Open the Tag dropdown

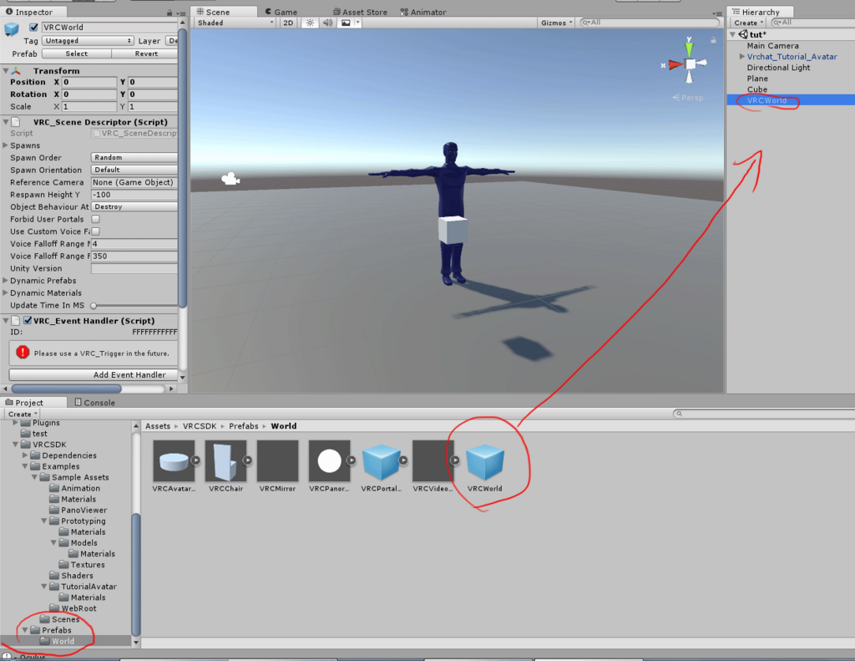coord(88,41)
